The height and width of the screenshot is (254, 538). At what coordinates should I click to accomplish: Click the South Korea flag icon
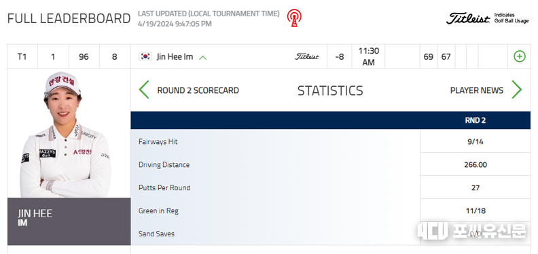pos(145,56)
